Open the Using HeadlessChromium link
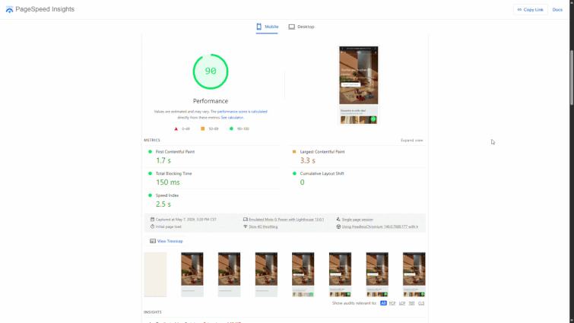The image size is (574, 323). click(380, 226)
